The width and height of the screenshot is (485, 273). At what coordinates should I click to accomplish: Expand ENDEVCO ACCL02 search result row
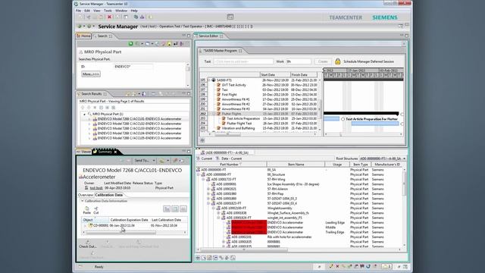pos(89,124)
